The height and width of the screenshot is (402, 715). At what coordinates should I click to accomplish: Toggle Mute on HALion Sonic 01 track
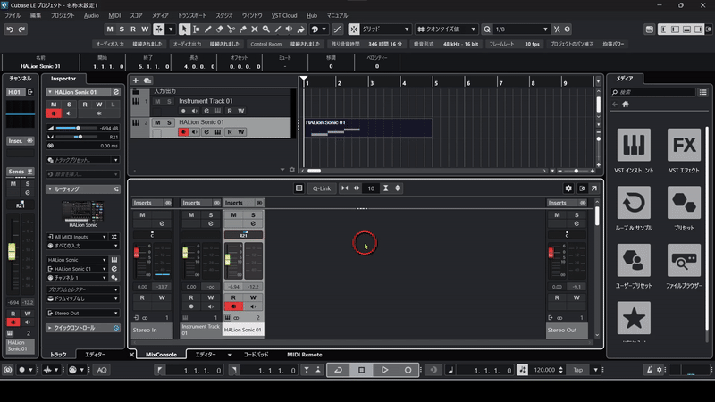[157, 122]
